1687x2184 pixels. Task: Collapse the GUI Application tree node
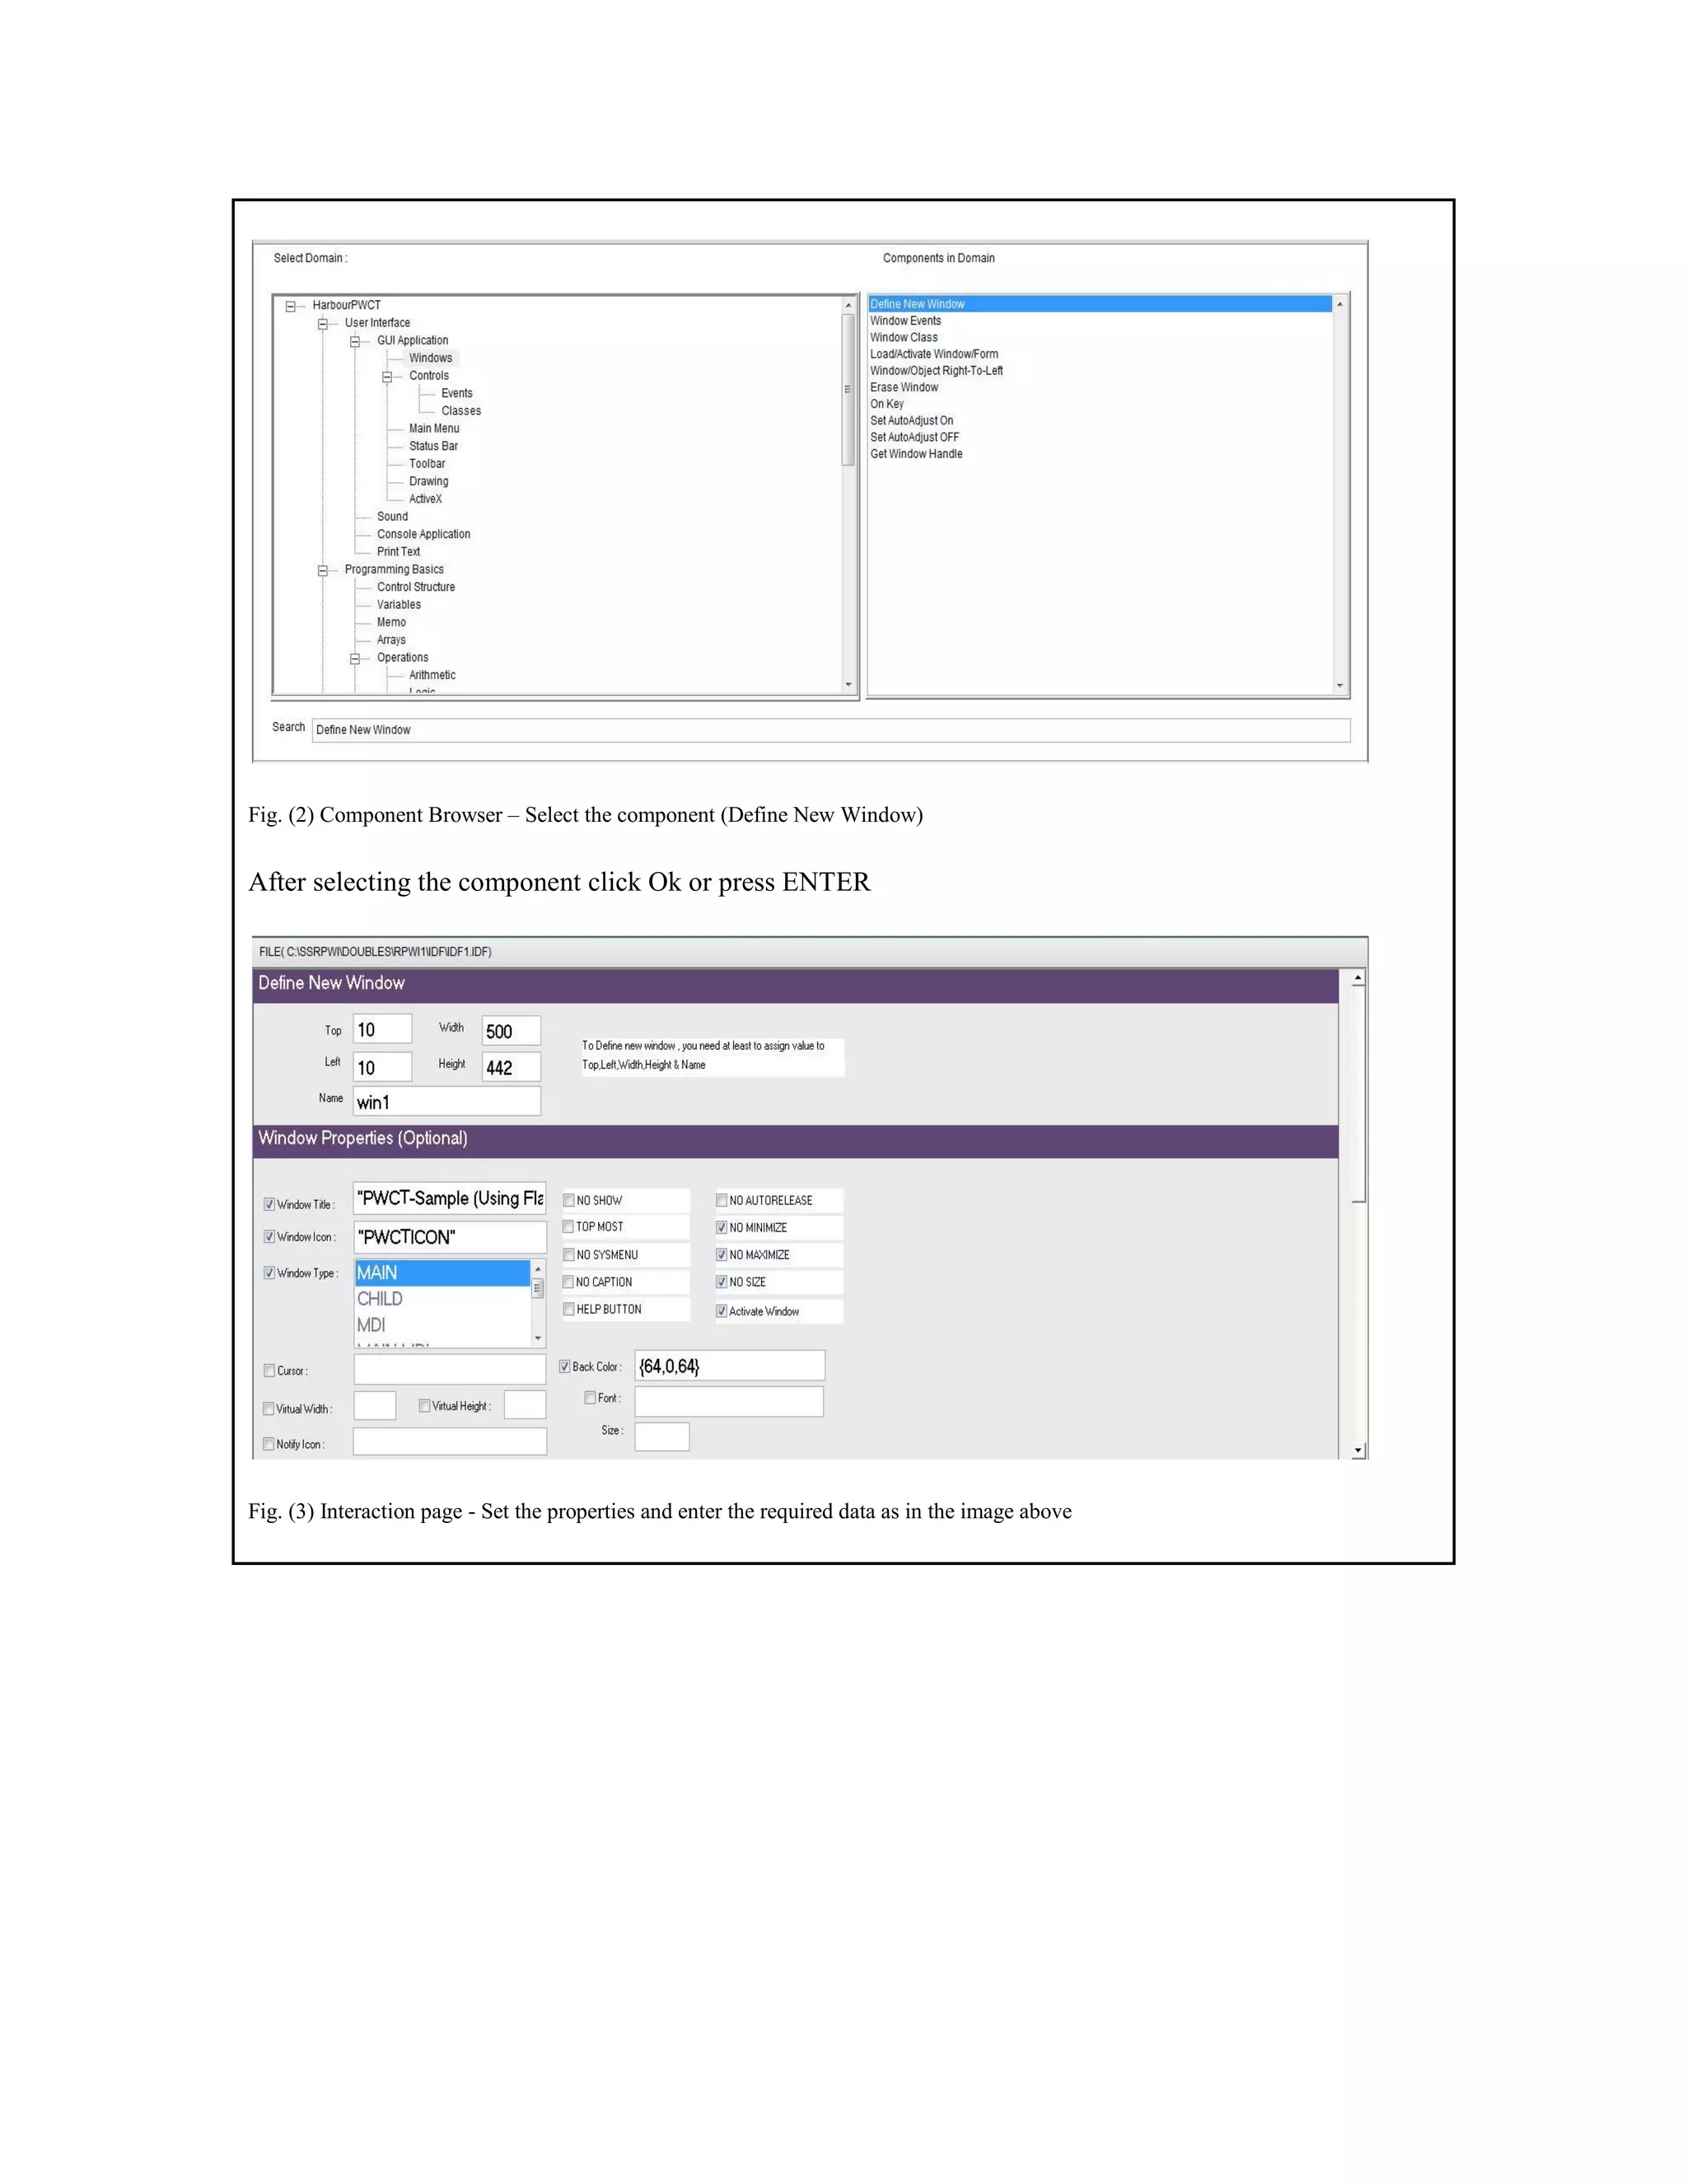point(355,342)
